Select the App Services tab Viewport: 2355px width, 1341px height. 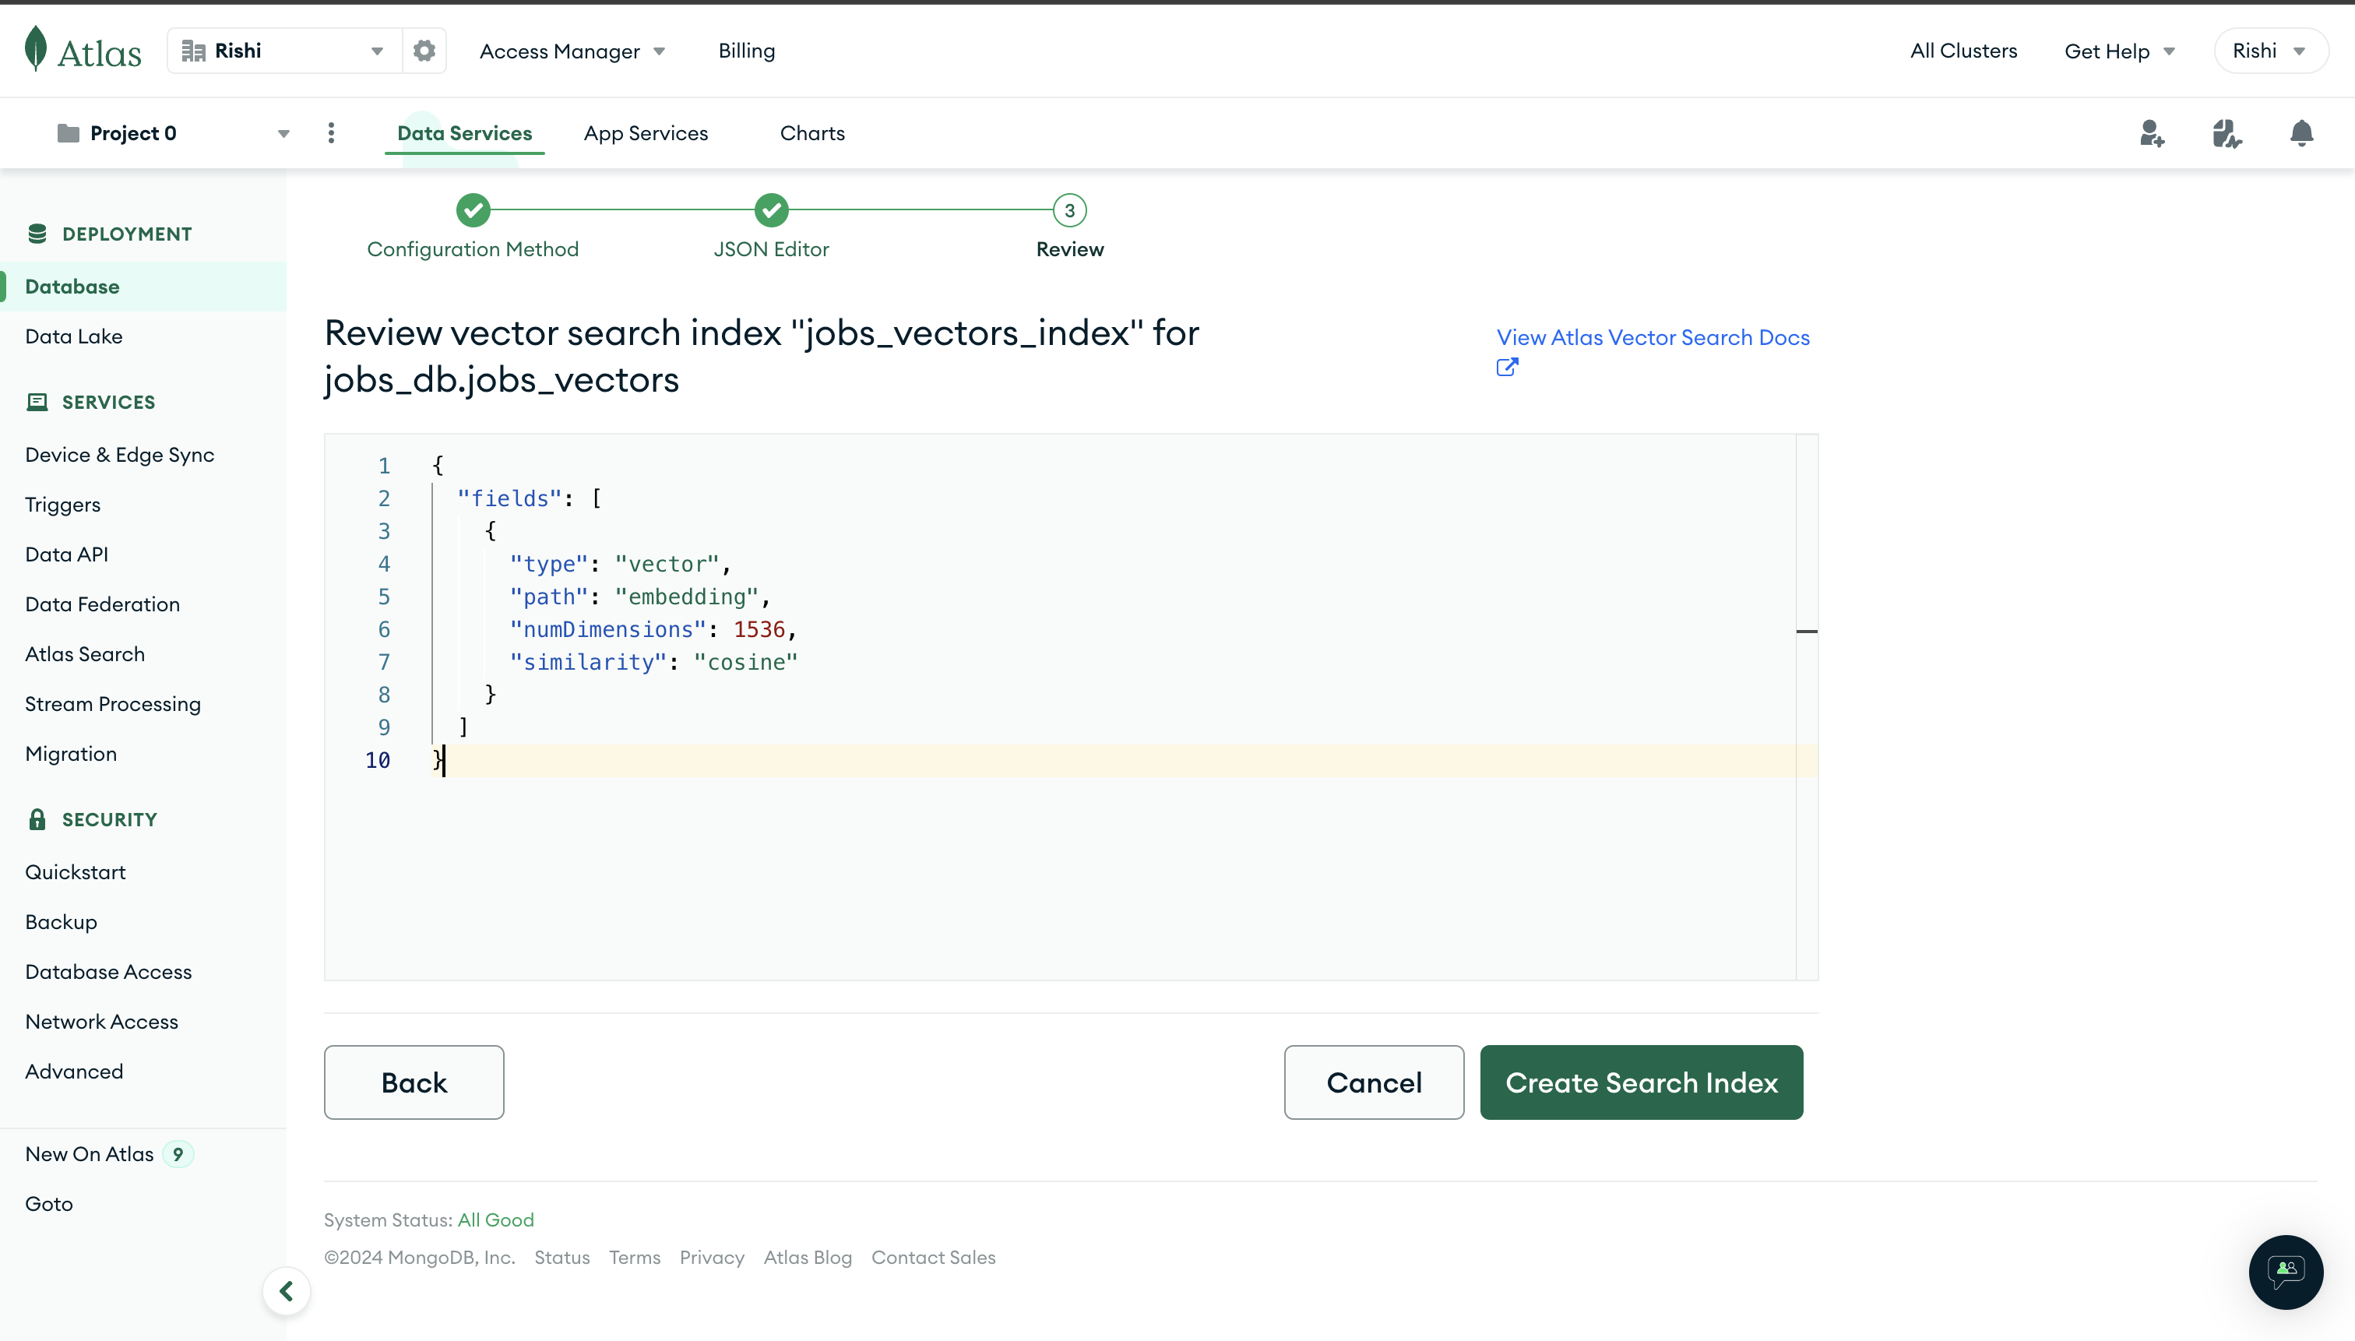(x=646, y=132)
